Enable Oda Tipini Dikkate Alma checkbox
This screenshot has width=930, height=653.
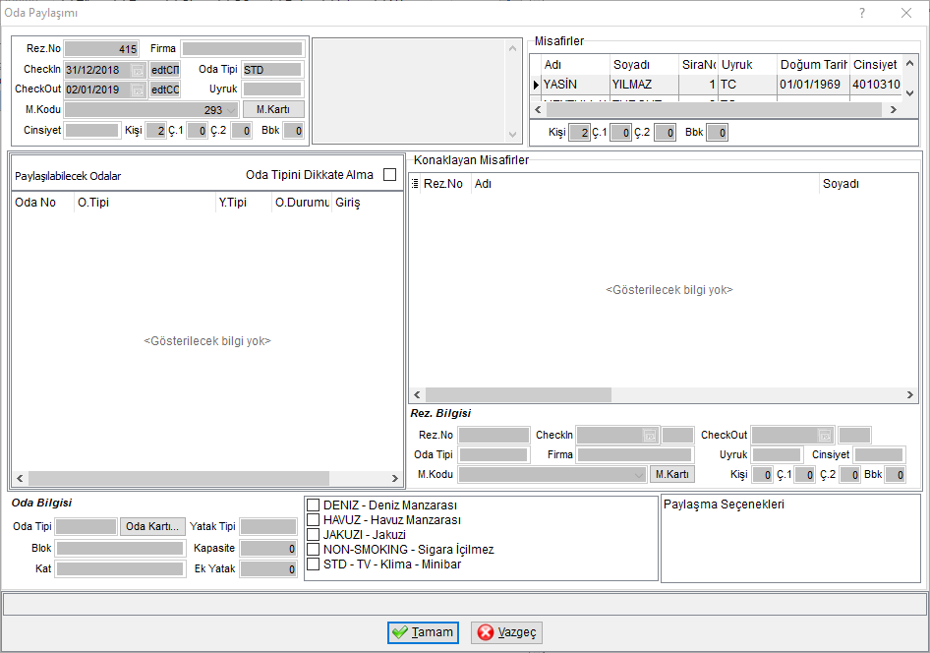[x=389, y=175]
